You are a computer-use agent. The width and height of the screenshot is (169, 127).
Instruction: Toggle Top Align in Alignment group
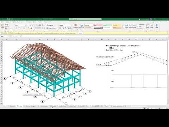tap(36, 25)
